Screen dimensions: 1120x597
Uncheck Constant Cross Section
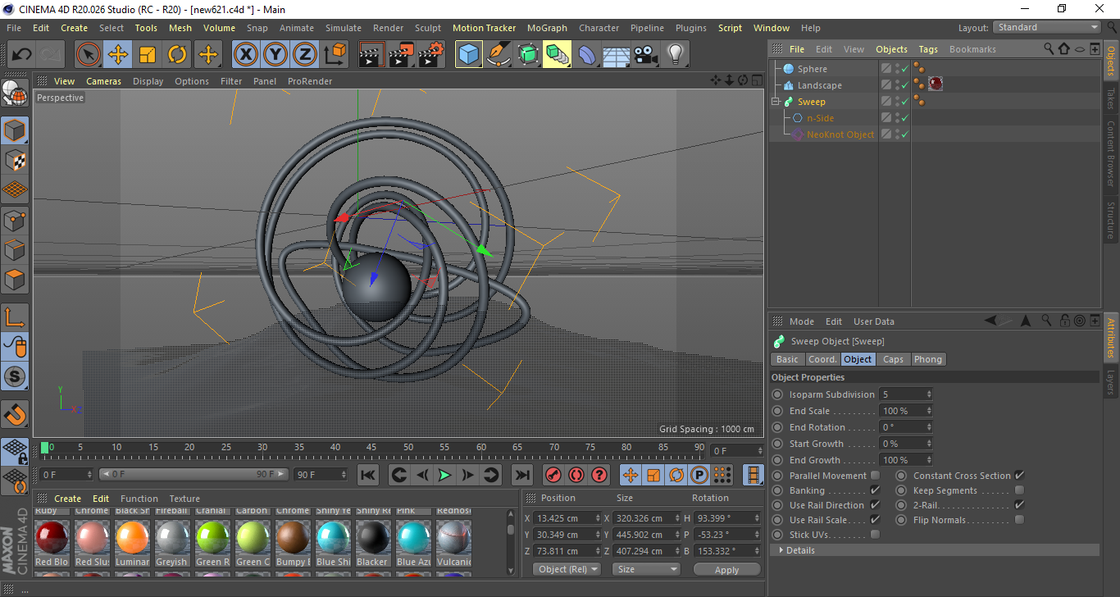click(x=1019, y=476)
